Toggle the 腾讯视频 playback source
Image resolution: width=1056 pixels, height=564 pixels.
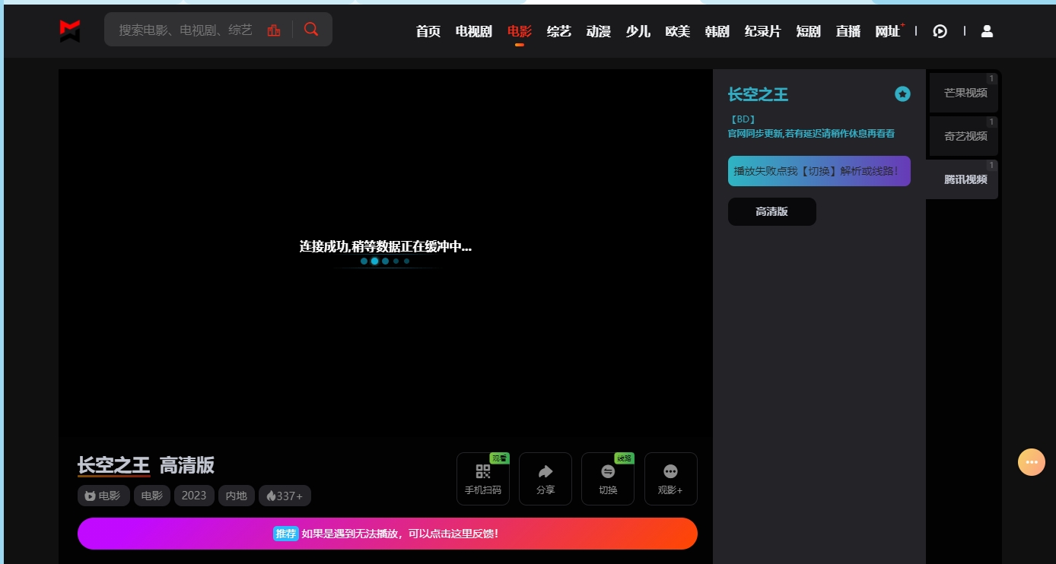962,179
